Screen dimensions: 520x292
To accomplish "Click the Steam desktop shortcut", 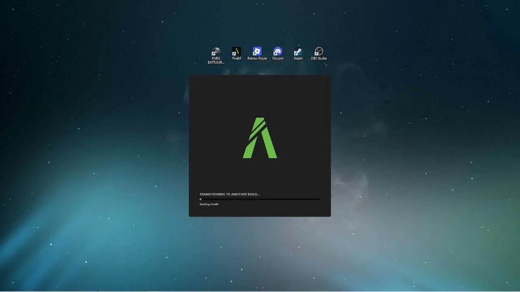I will 298,54.
